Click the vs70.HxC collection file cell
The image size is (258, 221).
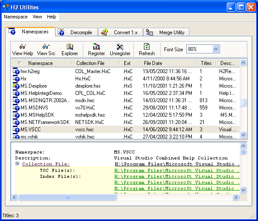tap(85, 108)
